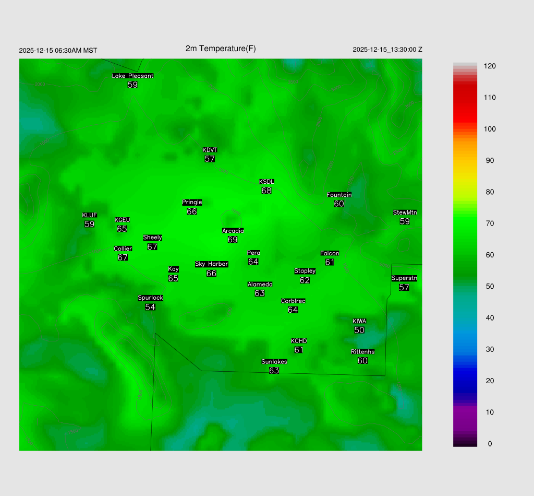
Task: Click the Pringle station label
Action: pyautogui.click(x=192, y=203)
